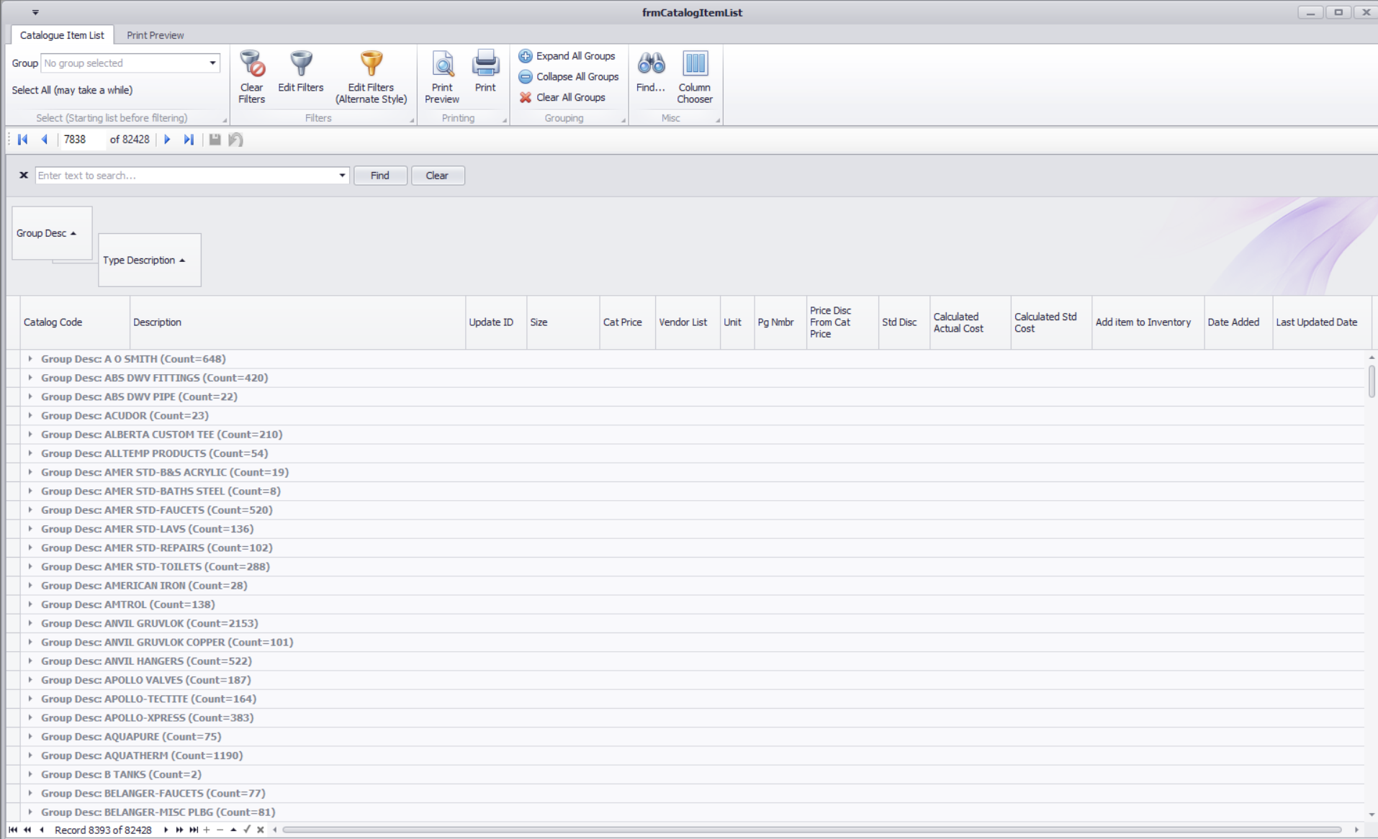Click Clear All Groups red X icon
Image resolution: width=1378 pixels, height=839 pixels.
525,97
